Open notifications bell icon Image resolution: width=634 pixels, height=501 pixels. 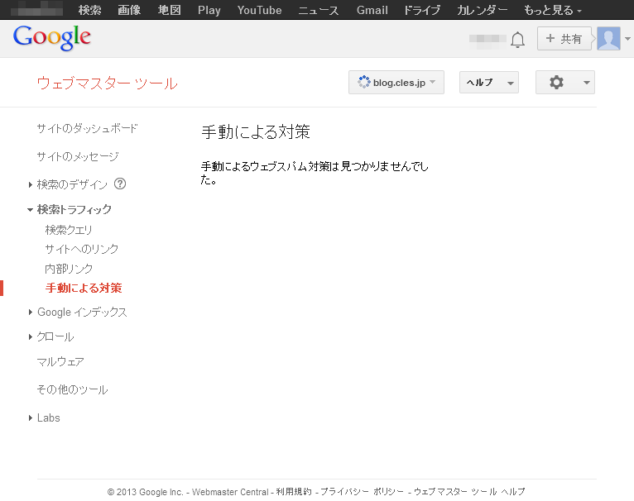point(518,39)
